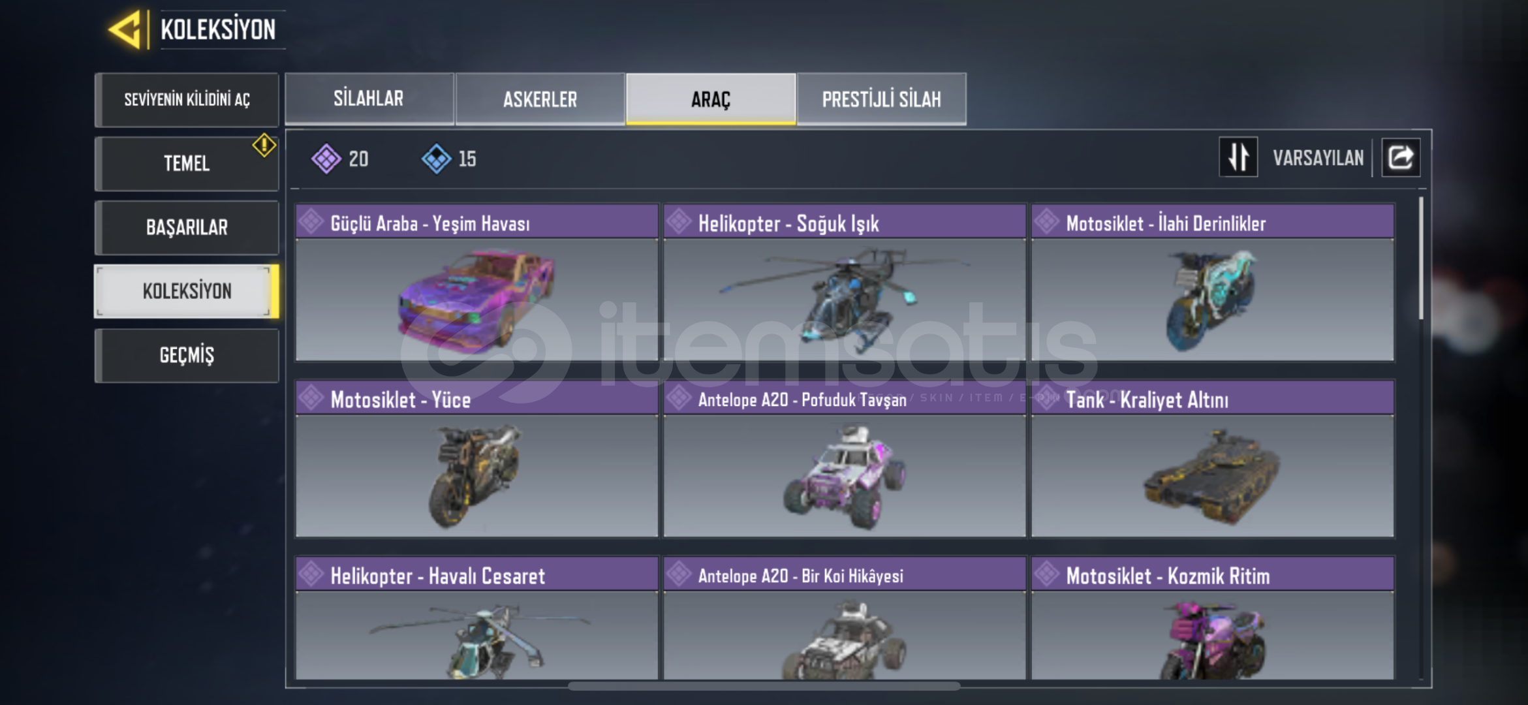Open the PRESTİJLİ SİLAH tab
The width and height of the screenshot is (1528, 705).
tap(881, 99)
